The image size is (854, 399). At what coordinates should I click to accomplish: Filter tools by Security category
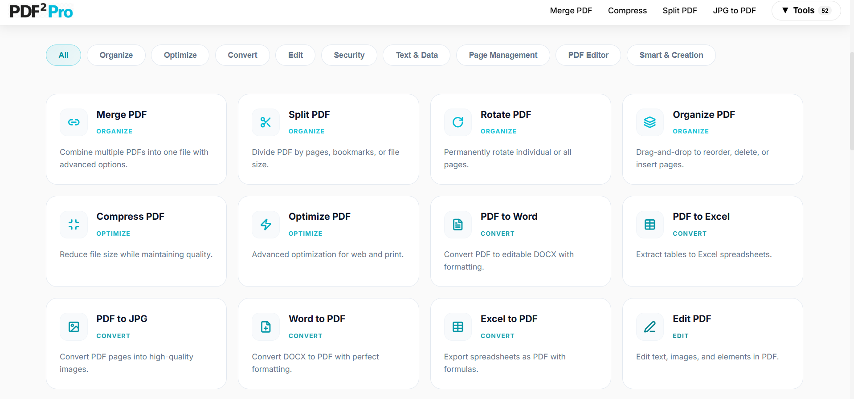point(349,55)
